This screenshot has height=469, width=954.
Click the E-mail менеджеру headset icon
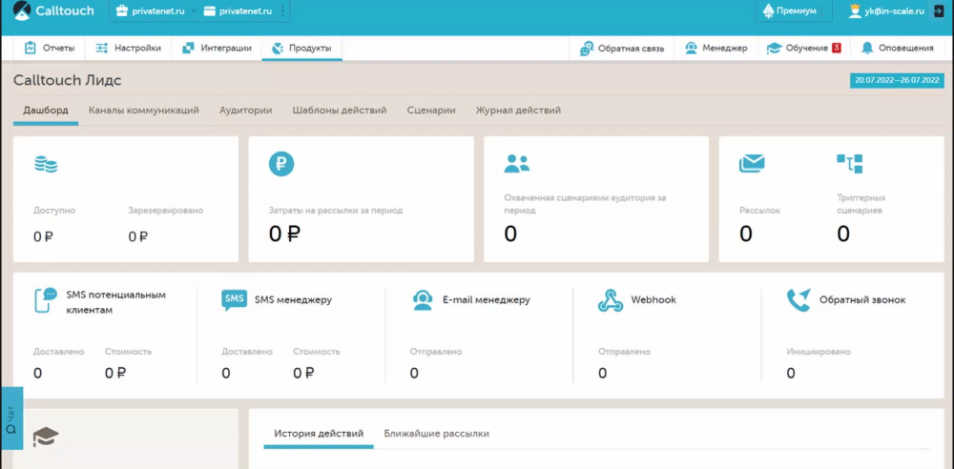coord(423,300)
